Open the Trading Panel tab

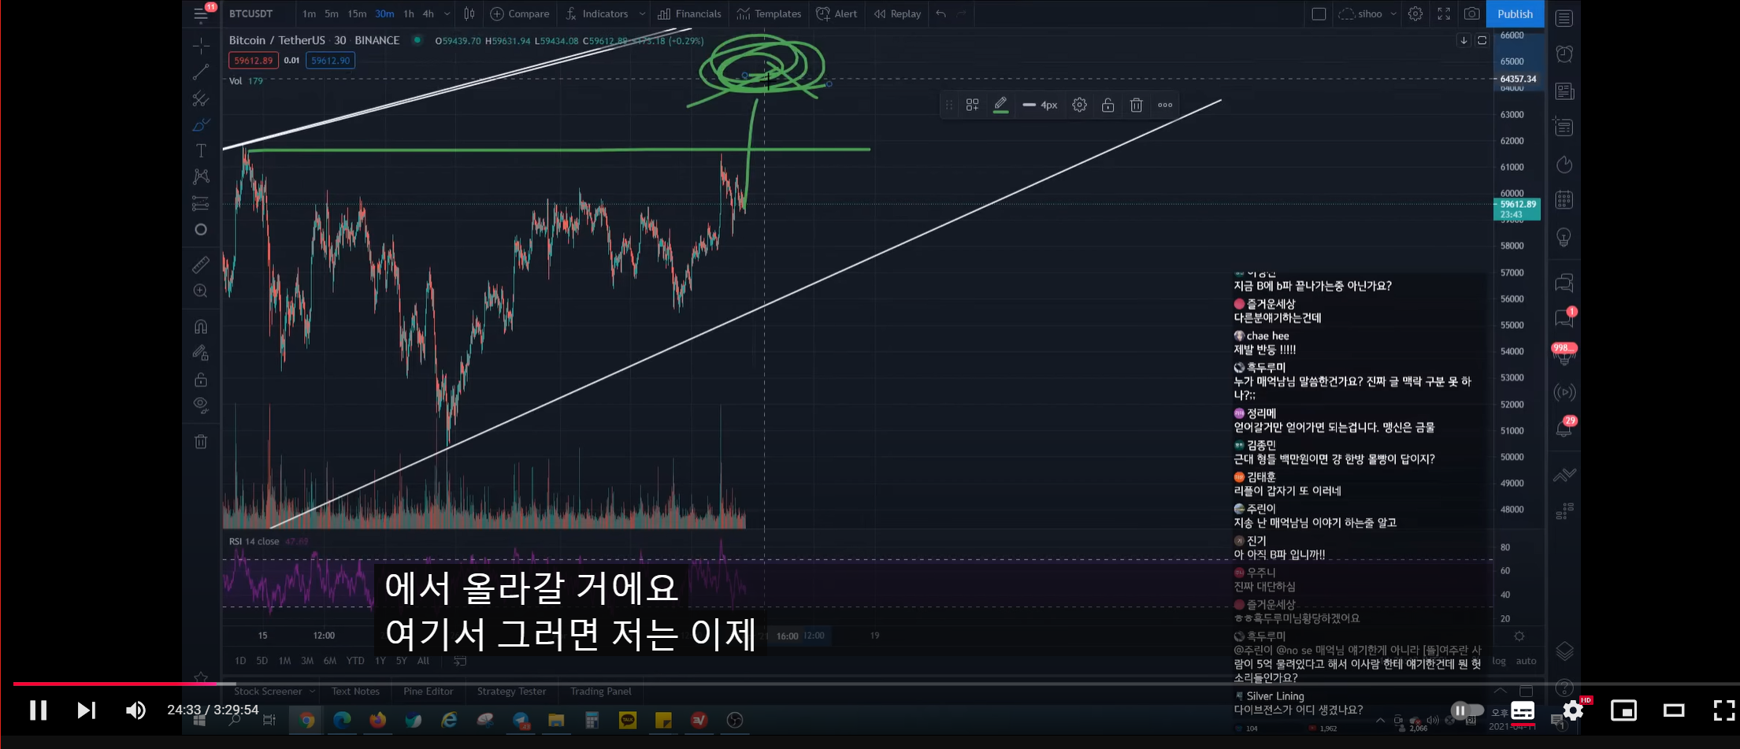click(600, 691)
